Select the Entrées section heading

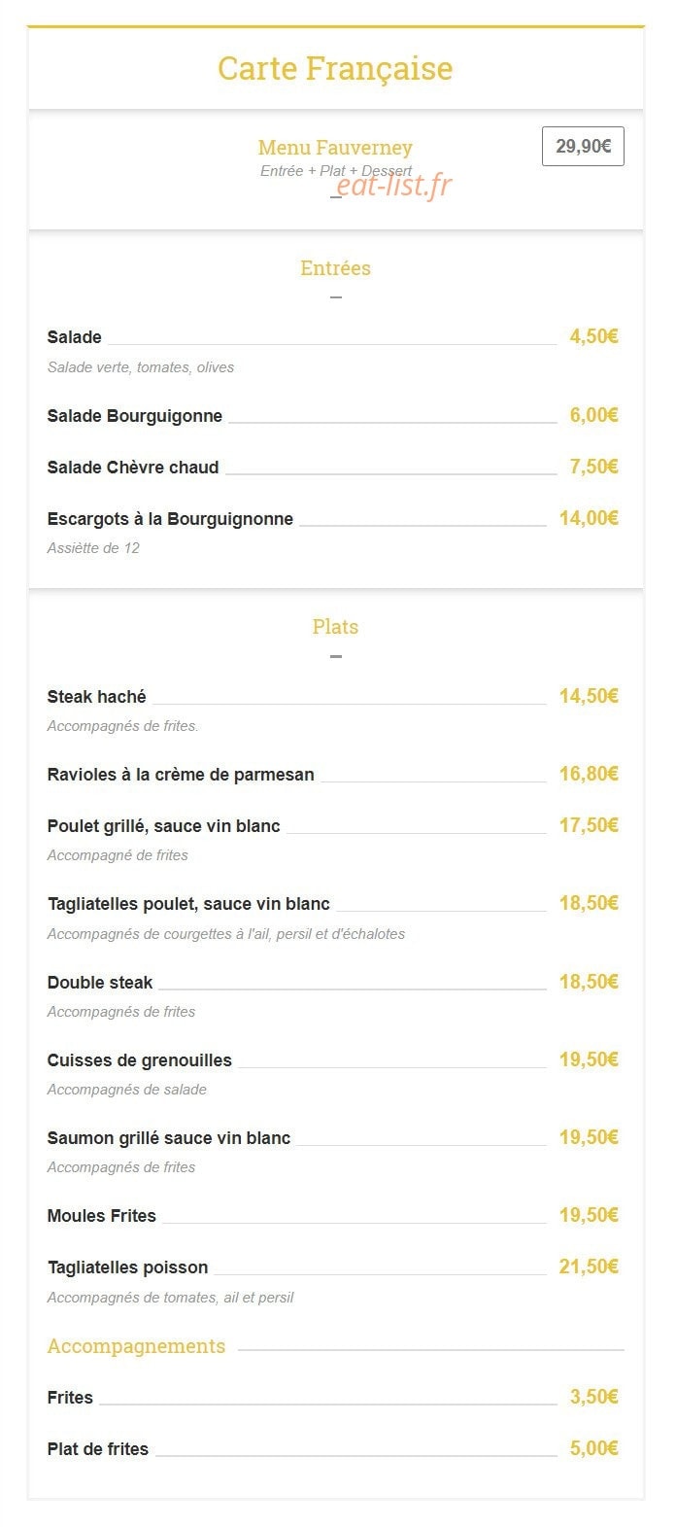click(335, 268)
